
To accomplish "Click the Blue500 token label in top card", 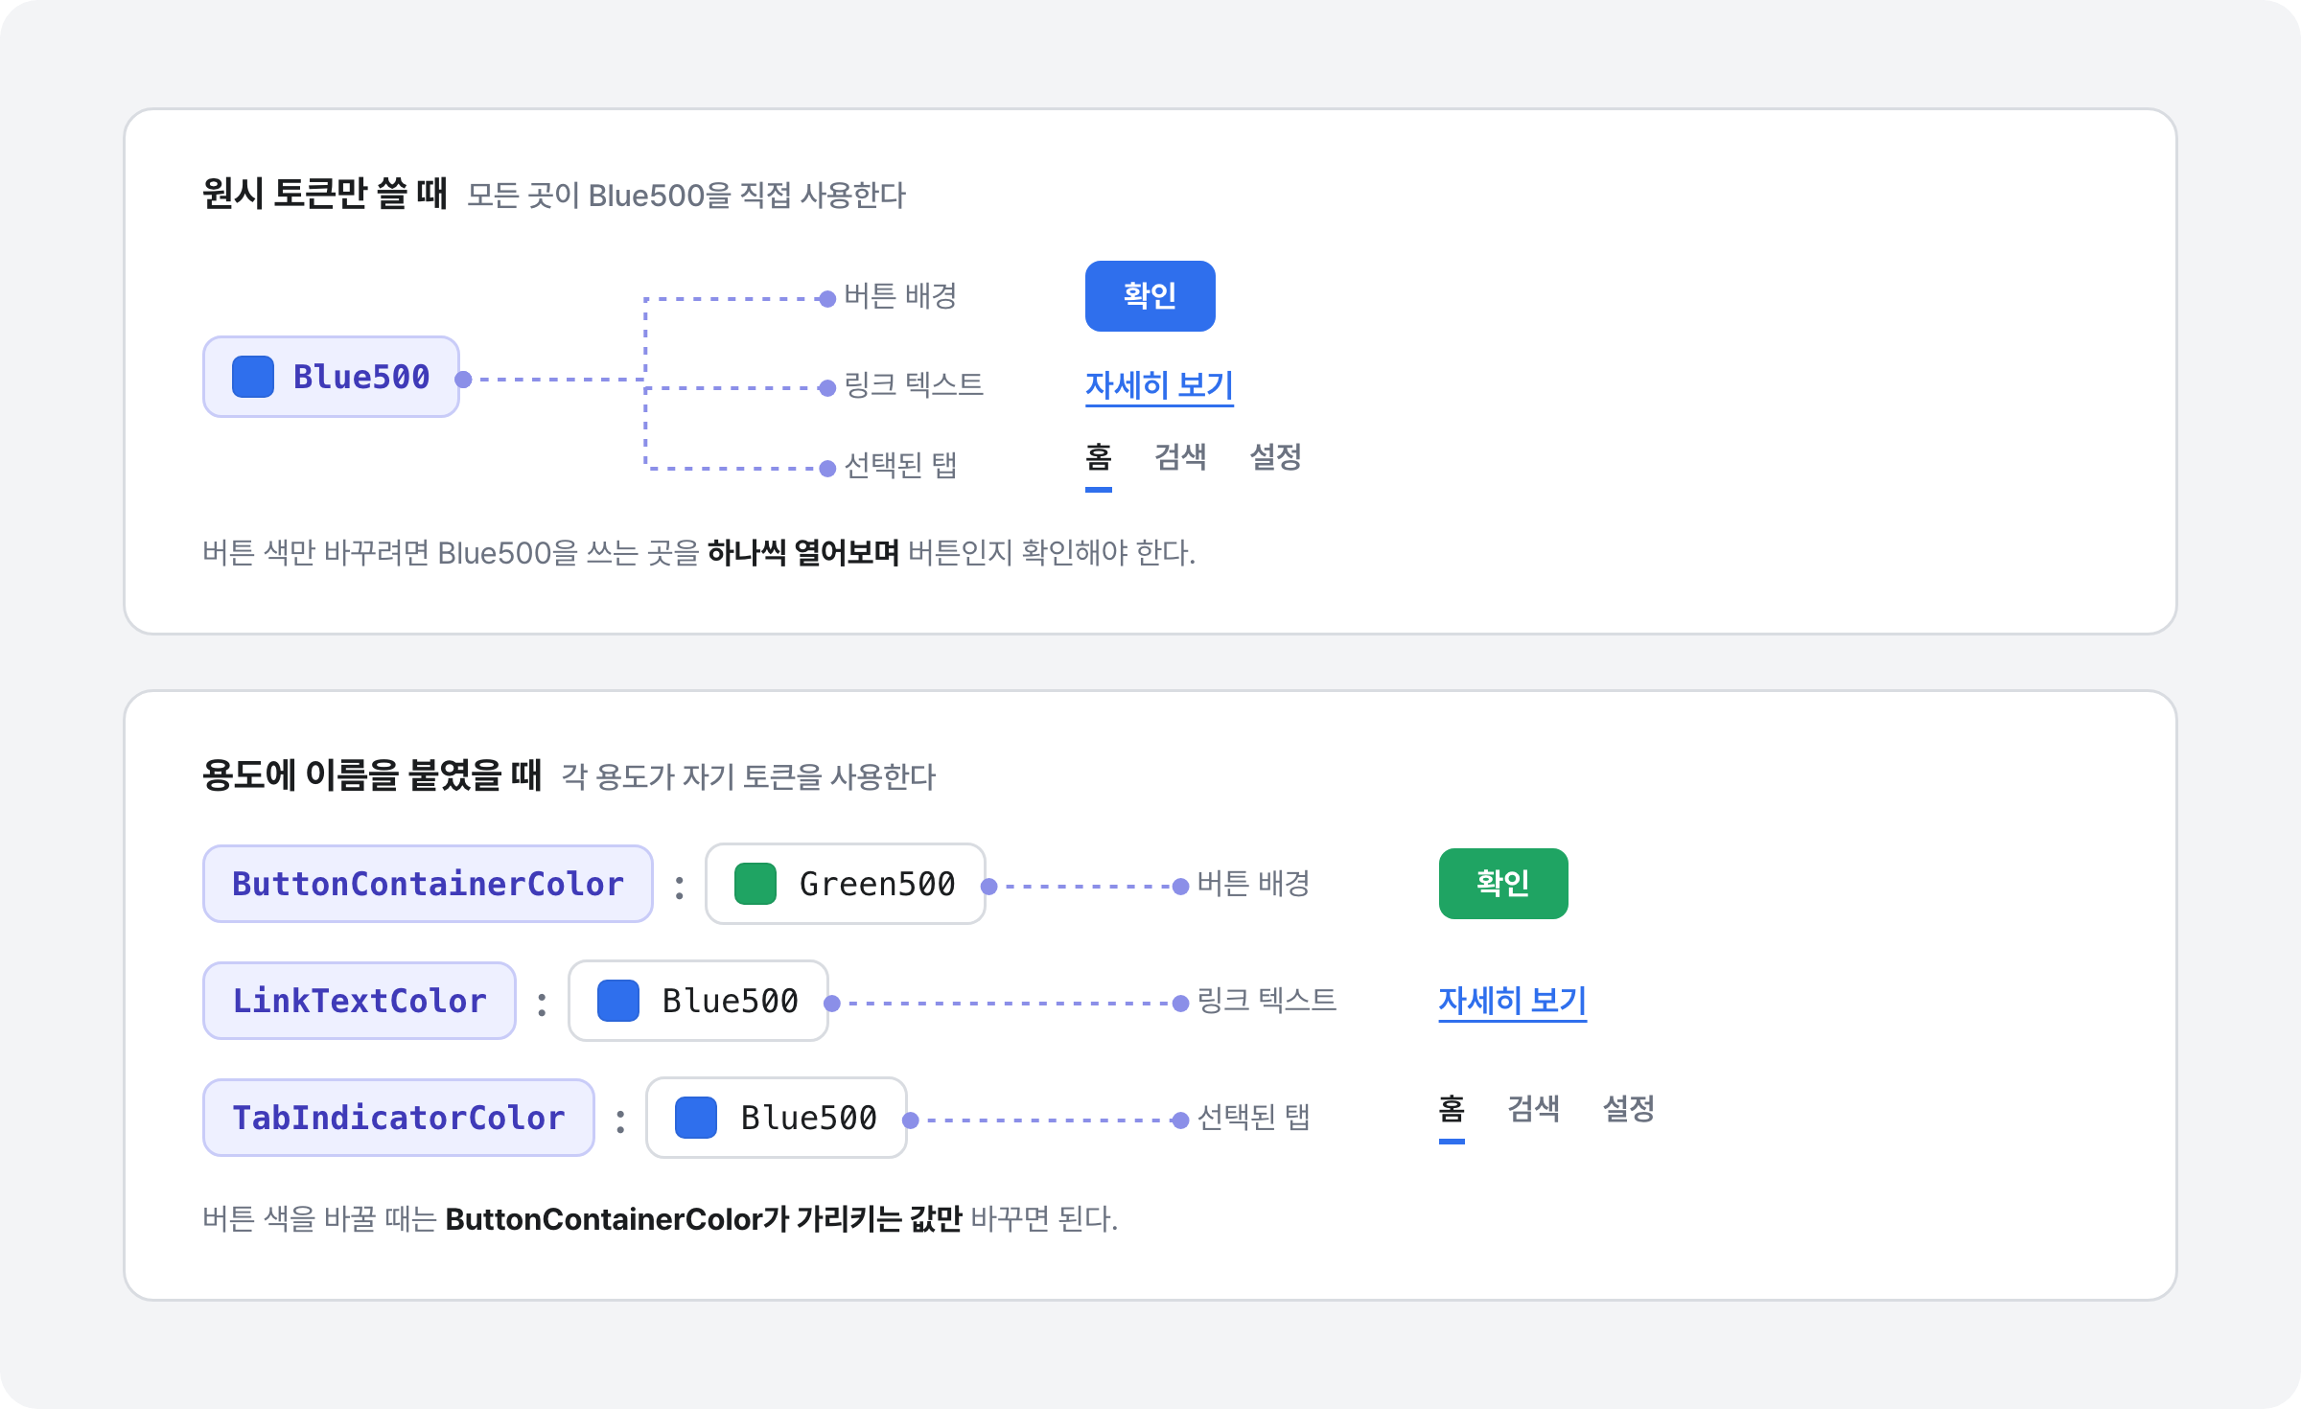I will coord(361,377).
